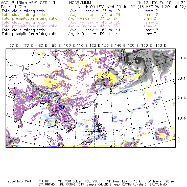
Task: Click the 'Valid: 09 UTC Wed 20 Jul 22' time
Action: (107, 7)
